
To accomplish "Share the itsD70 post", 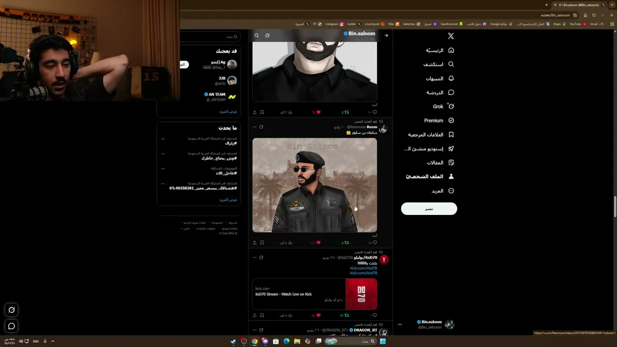I will 255,315.
